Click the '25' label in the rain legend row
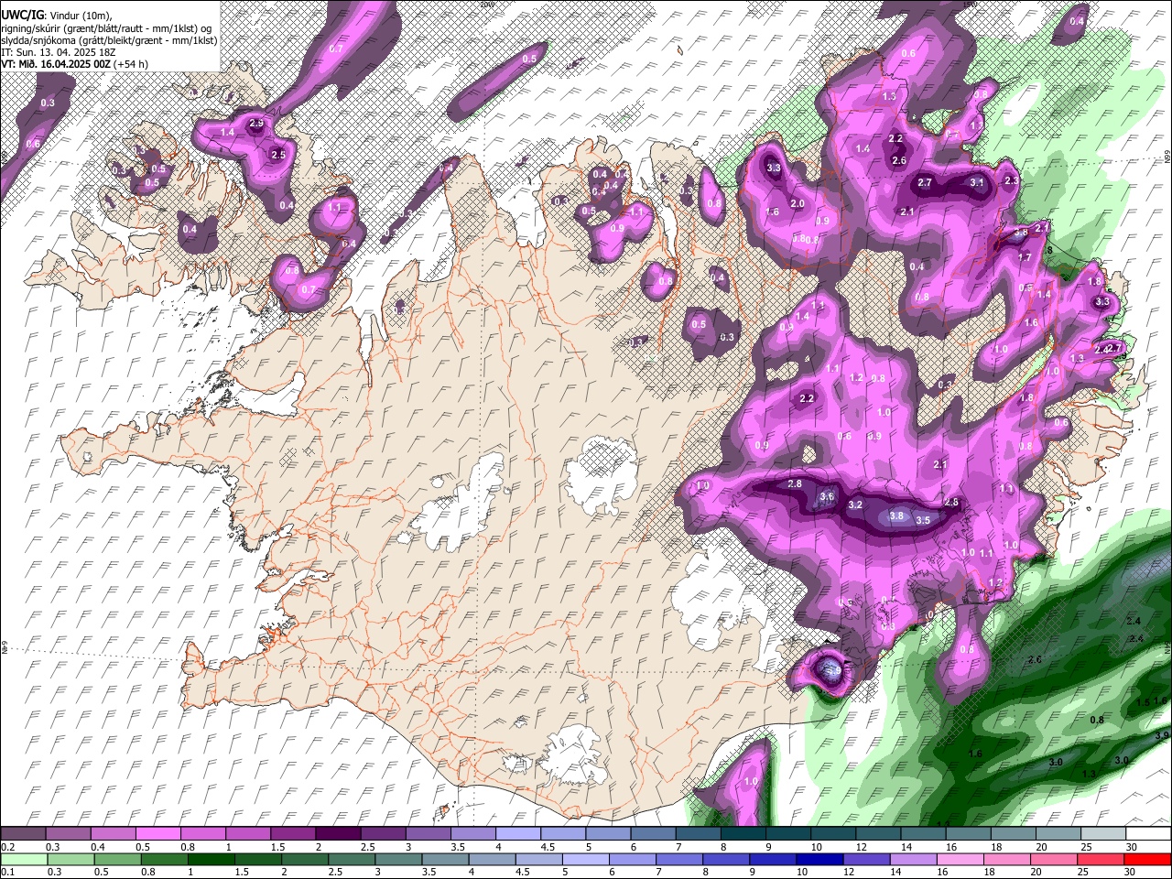The width and height of the screenshot is (1172, 879). click(1085, 873)
